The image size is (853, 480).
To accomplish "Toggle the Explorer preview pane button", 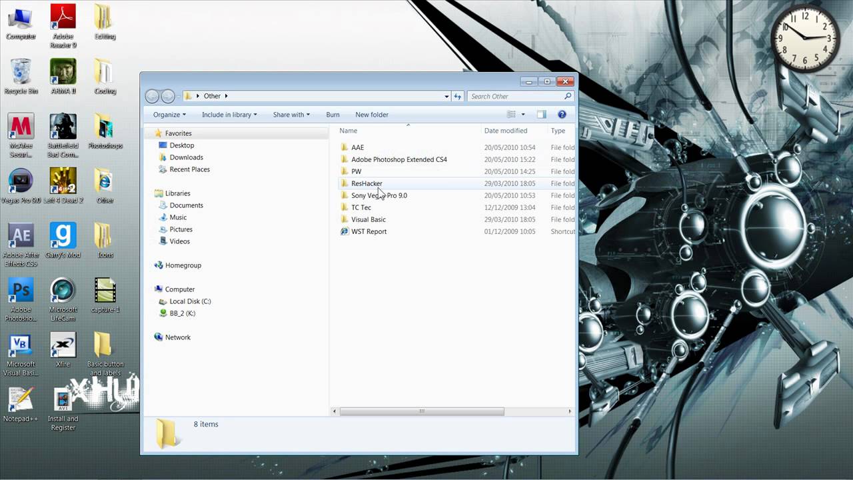I will click(x=541, y=115).
